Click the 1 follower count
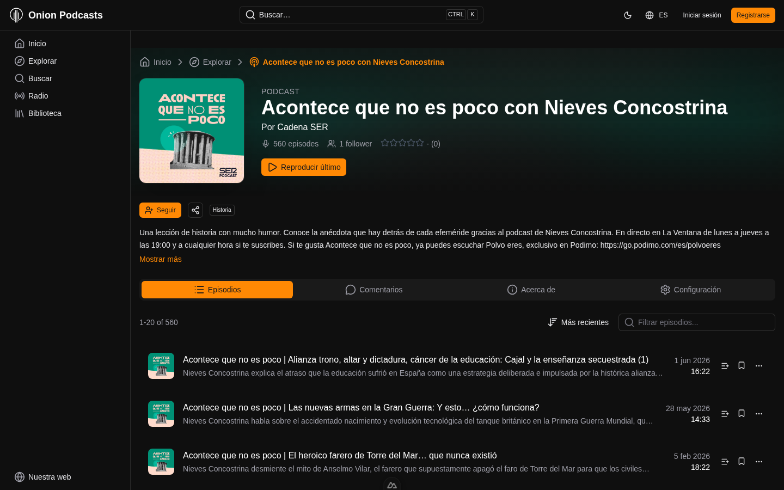The height and width of the screenshot is (490, 784). [x=350, y=144]
